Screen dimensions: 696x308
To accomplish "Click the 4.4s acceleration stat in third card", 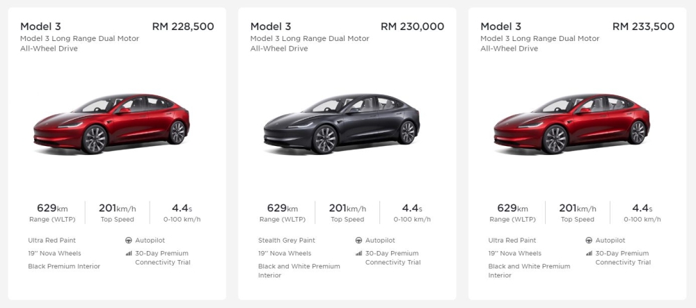I will click(642, 213).
